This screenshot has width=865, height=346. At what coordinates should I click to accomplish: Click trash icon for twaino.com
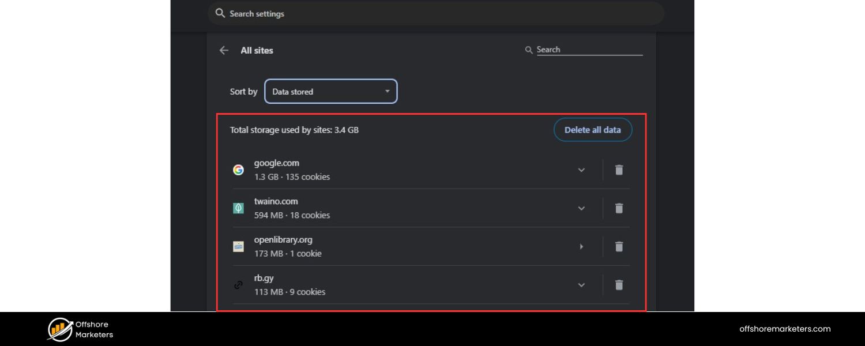click(x=619, y=208)
